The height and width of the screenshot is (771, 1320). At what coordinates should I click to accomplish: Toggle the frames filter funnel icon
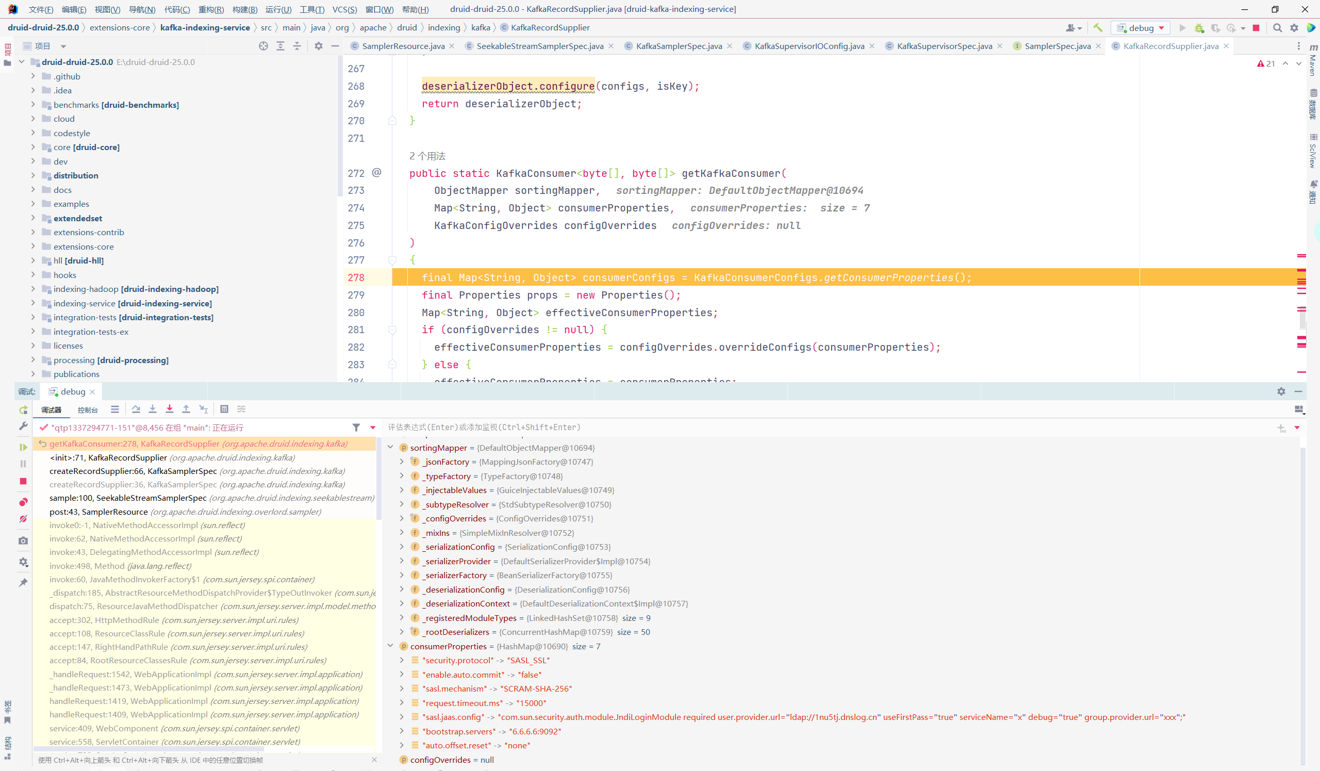(356, 428)
